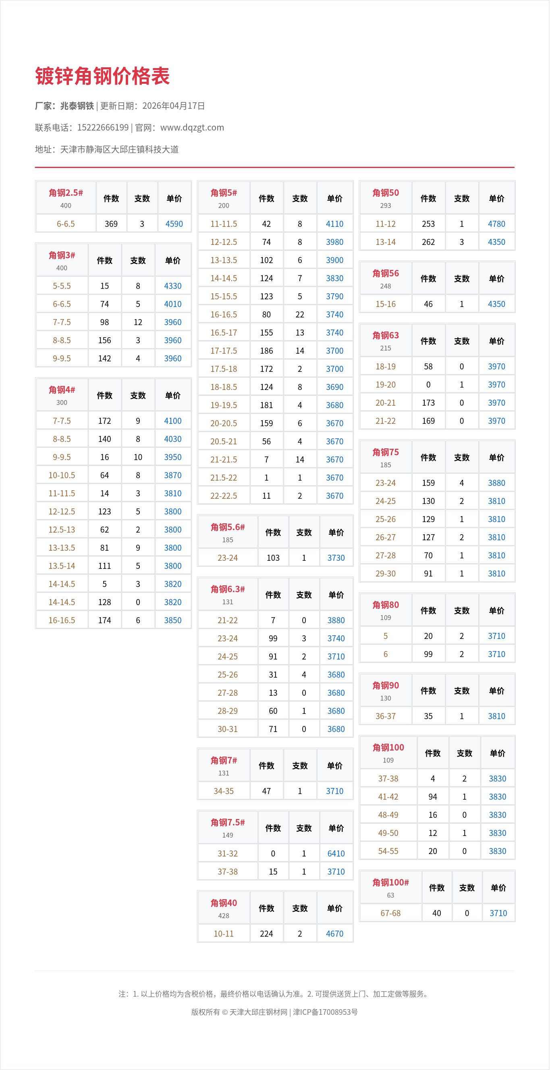Click price 3810 for 36-37 row
The height and width of the screenshot is (1070, 550).
(496, 716)
